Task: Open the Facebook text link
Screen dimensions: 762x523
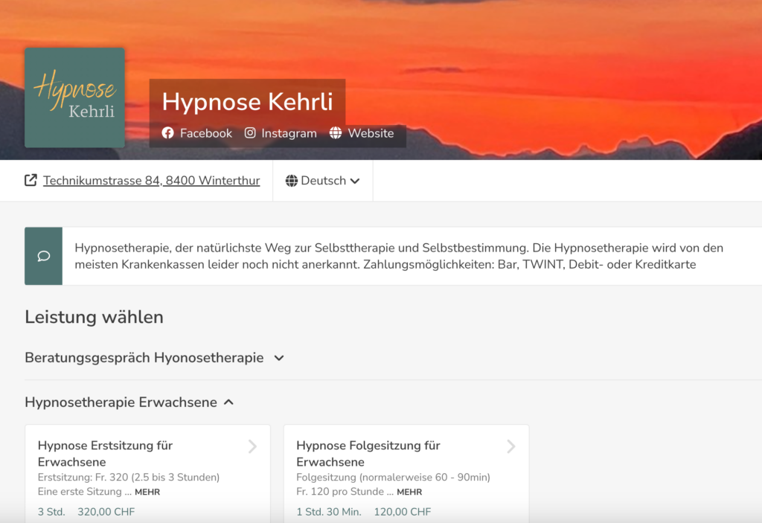Action: coord(206,133)
